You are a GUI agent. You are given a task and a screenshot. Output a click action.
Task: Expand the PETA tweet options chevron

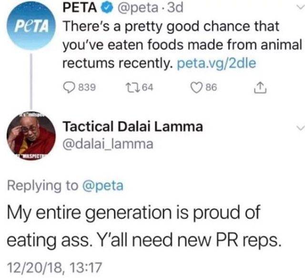coord(298,8)
